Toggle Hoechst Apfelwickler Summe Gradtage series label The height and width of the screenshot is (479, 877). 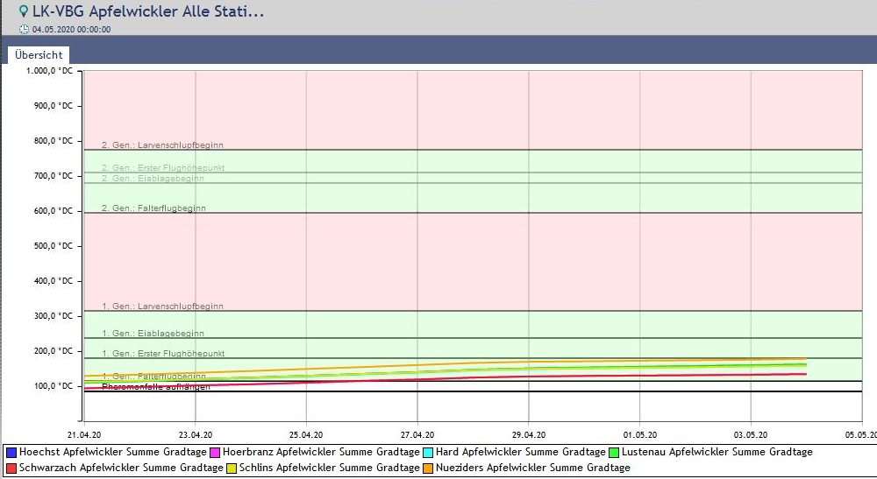click(112, 453)
